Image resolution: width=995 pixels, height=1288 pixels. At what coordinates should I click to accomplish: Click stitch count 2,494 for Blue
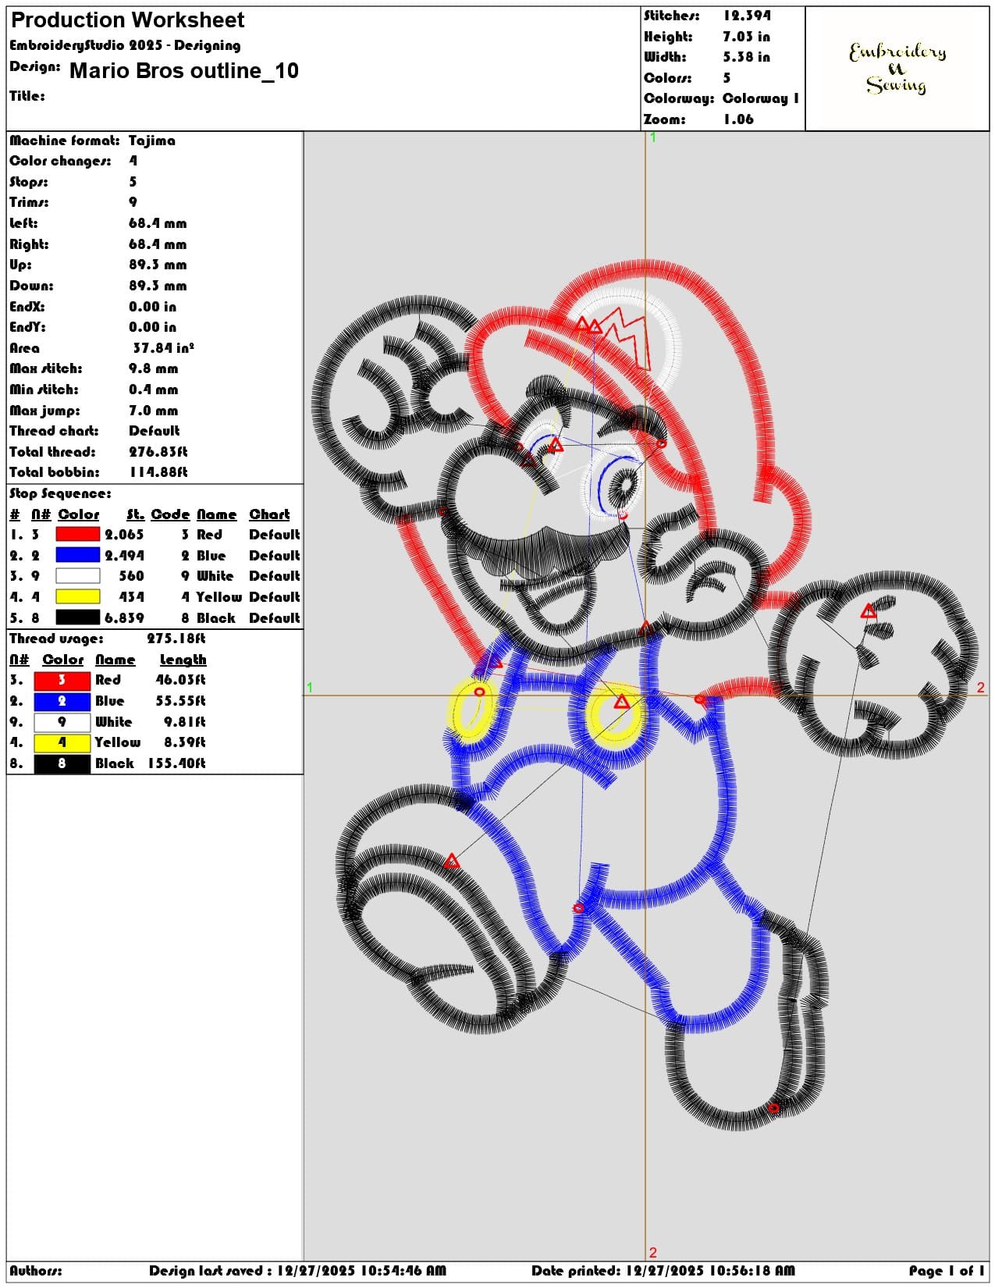point(124,556)
